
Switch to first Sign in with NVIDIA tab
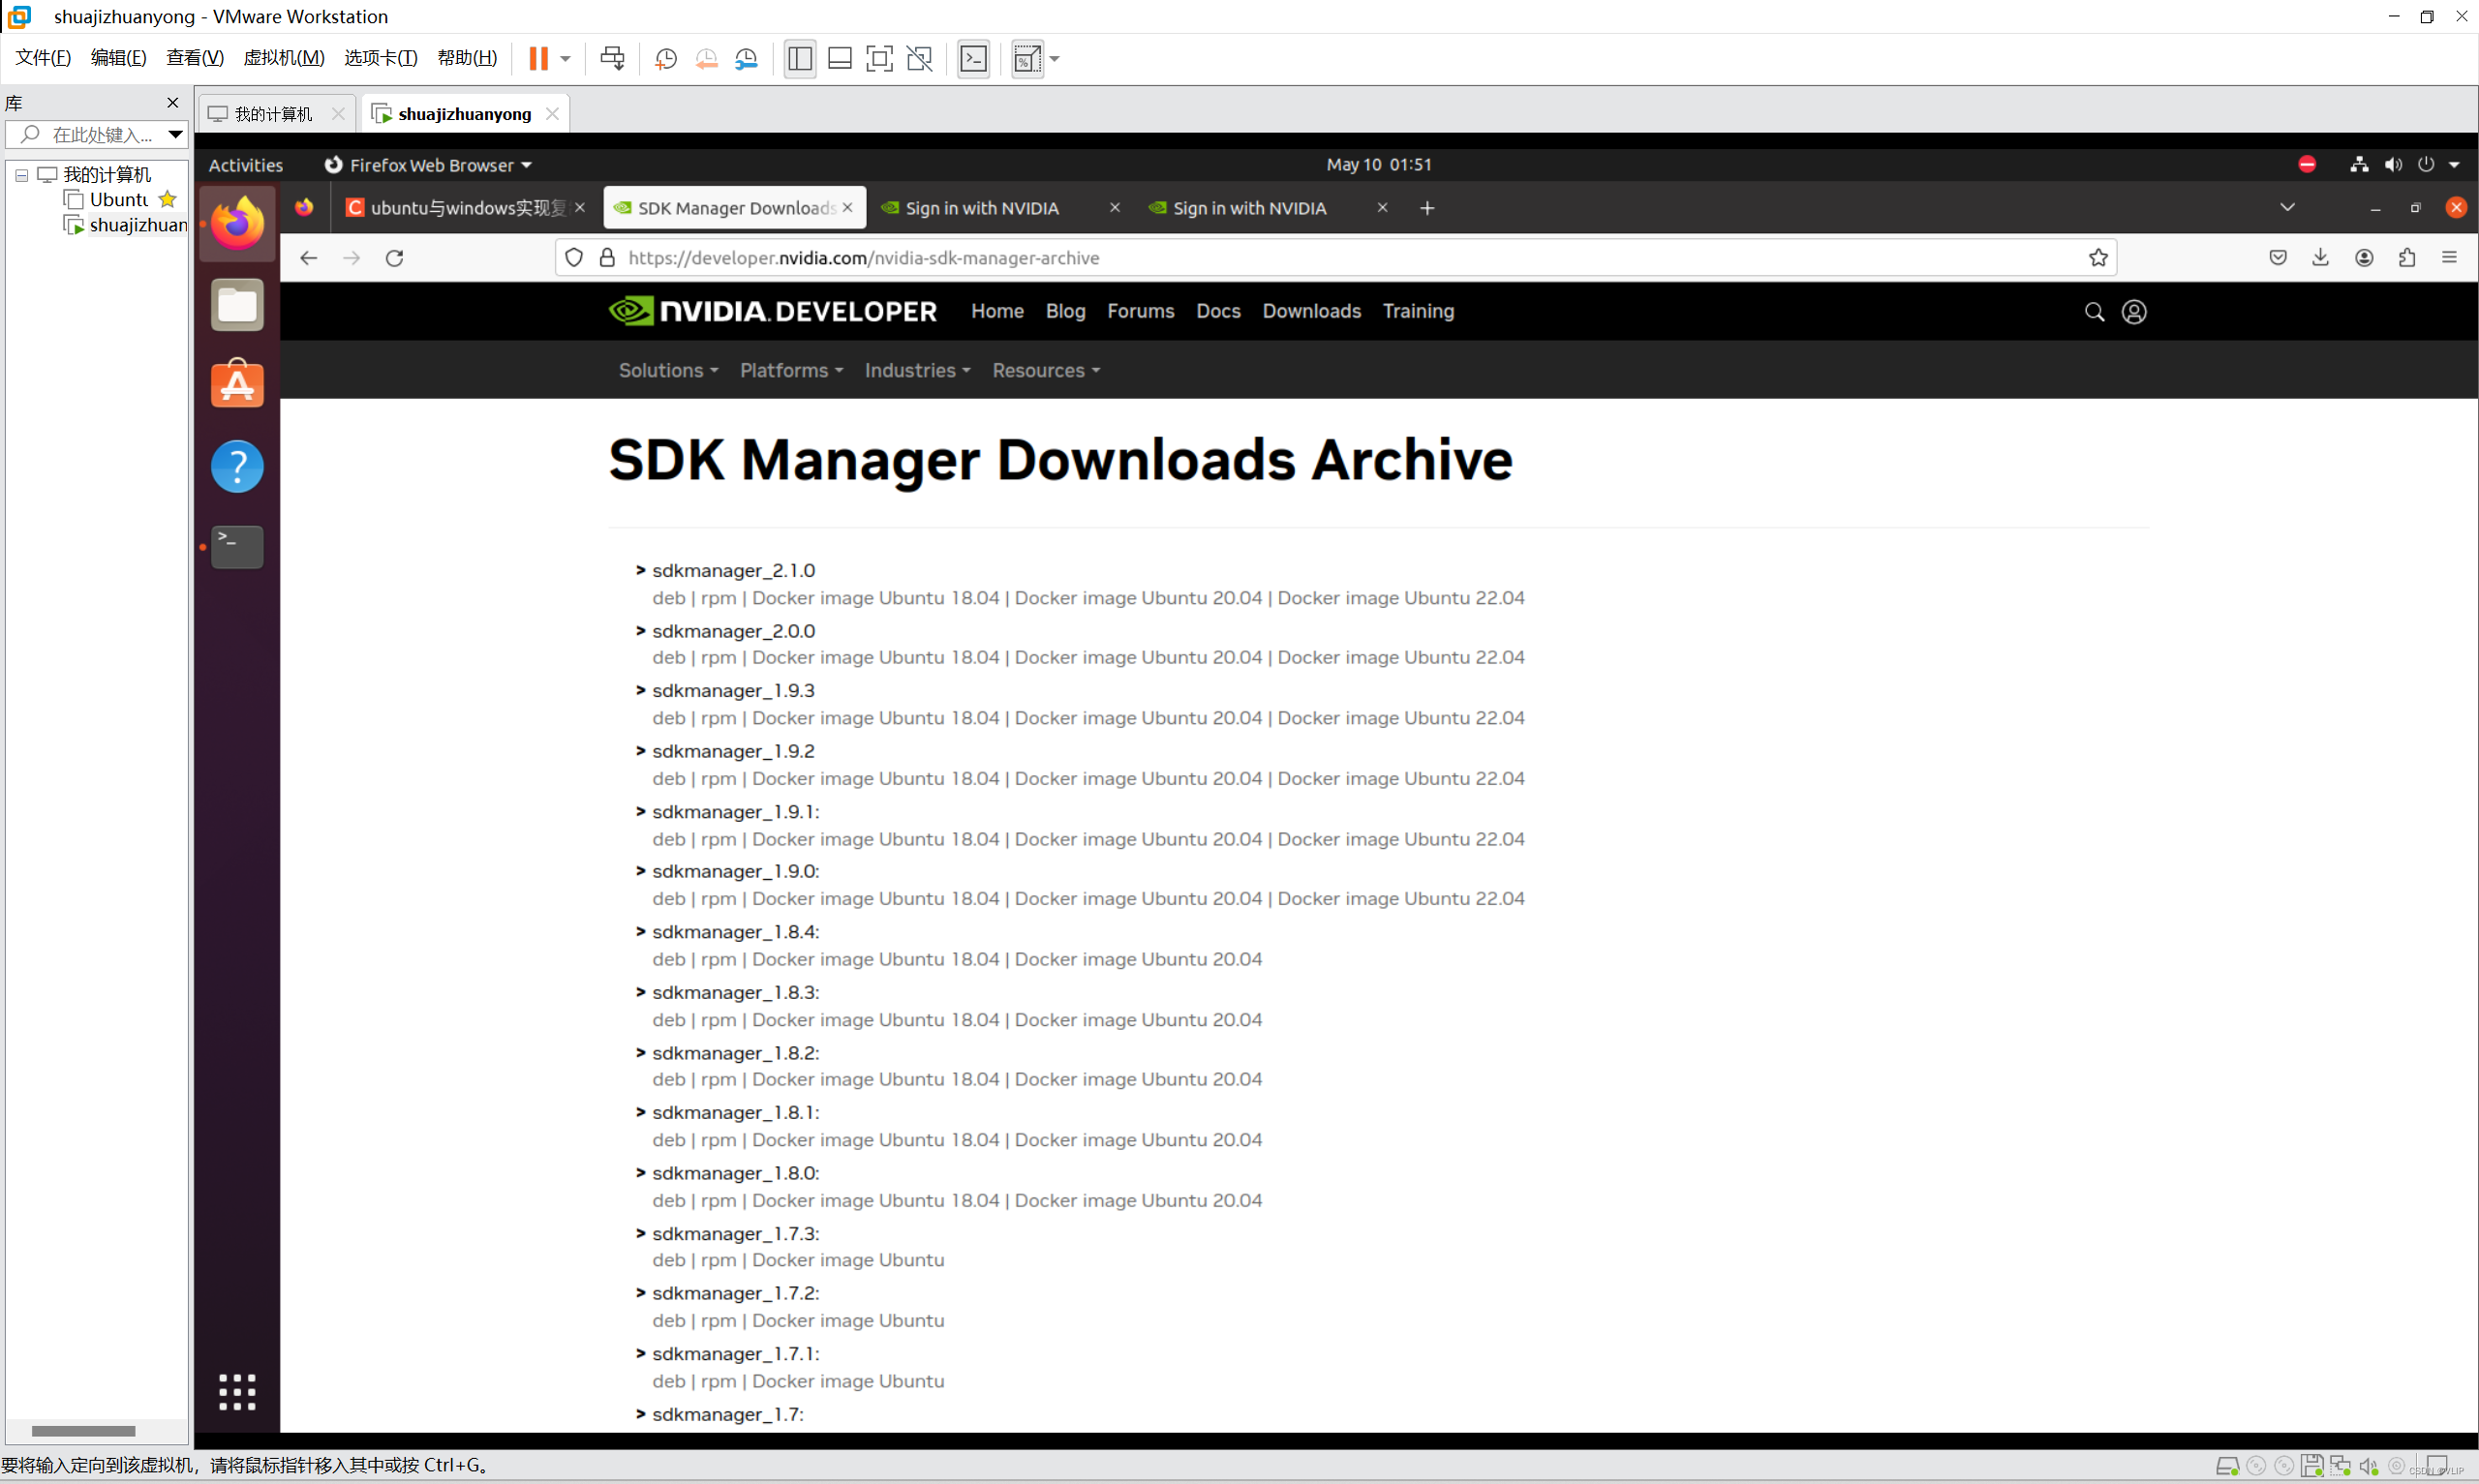click(982, 208)
